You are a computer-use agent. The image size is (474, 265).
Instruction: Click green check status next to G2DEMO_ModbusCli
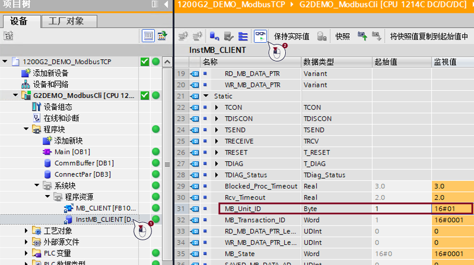[145, 95]
